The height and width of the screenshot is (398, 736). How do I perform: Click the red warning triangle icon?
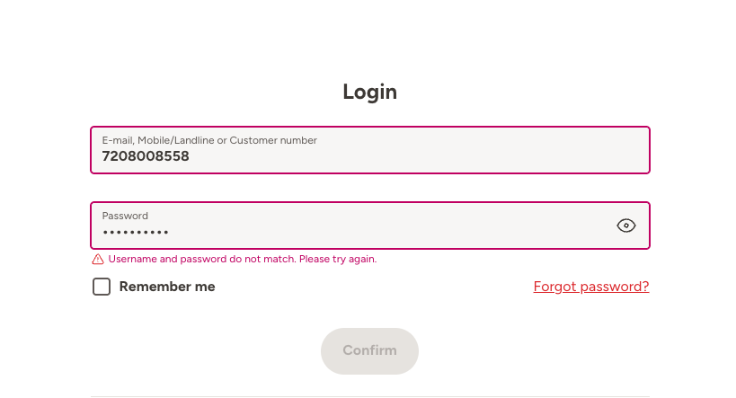[x=98, y=260]
